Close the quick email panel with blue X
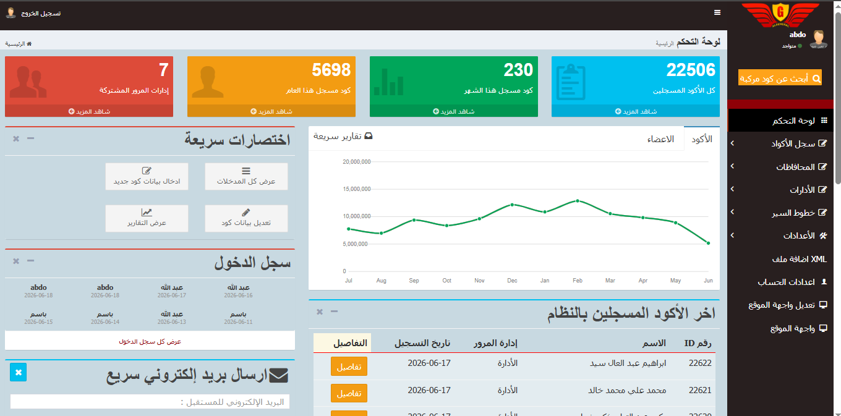Viewport: 841px width, 416px height. (x=19, y=372)
